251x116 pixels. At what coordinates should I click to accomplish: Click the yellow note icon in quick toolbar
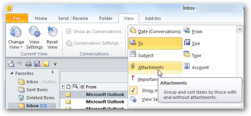[46, 64]
